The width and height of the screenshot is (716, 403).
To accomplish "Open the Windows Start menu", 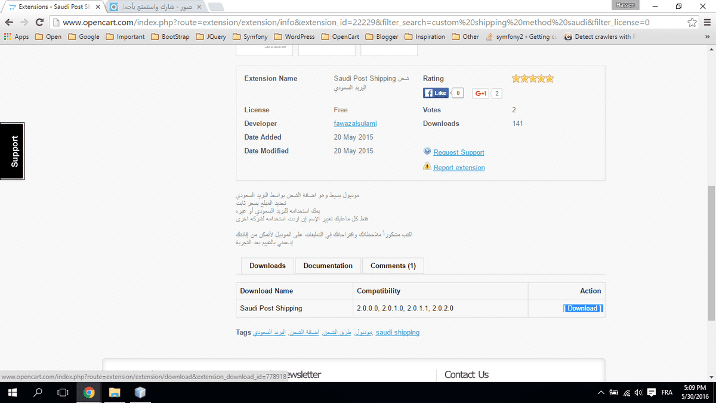I will [13, 392].
